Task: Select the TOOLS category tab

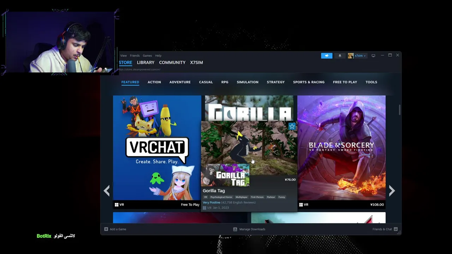Action: [371, 82]
